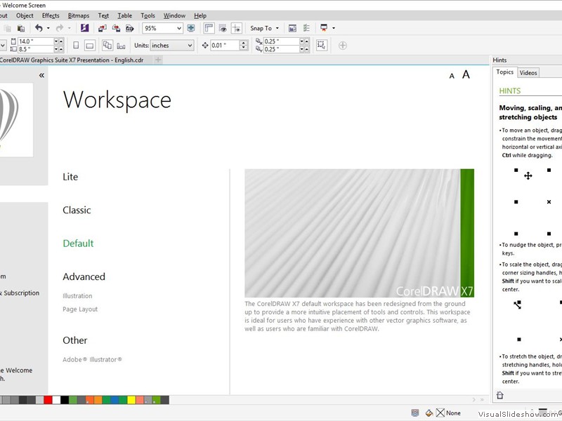Open the Effects menu

(x=51, y=15)
